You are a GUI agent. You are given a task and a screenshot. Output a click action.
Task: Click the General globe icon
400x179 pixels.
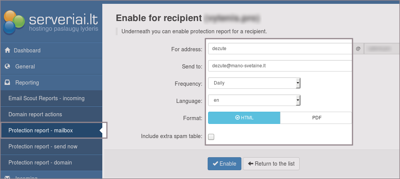click(7, 67)
